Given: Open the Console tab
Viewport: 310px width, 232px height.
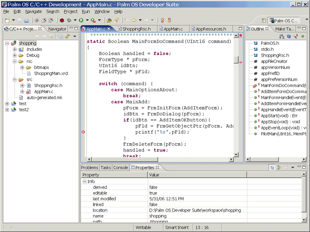Looking at the screenshot, I should click(120, 167).
